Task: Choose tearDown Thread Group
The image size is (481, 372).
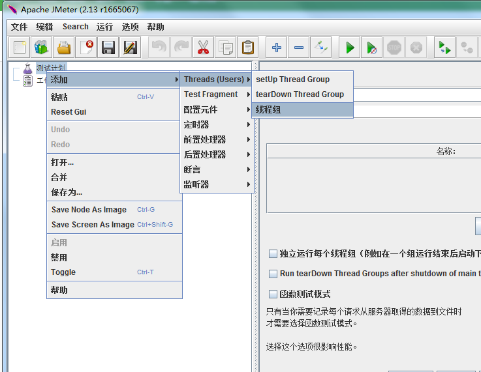Action: (x=302, y=94)
